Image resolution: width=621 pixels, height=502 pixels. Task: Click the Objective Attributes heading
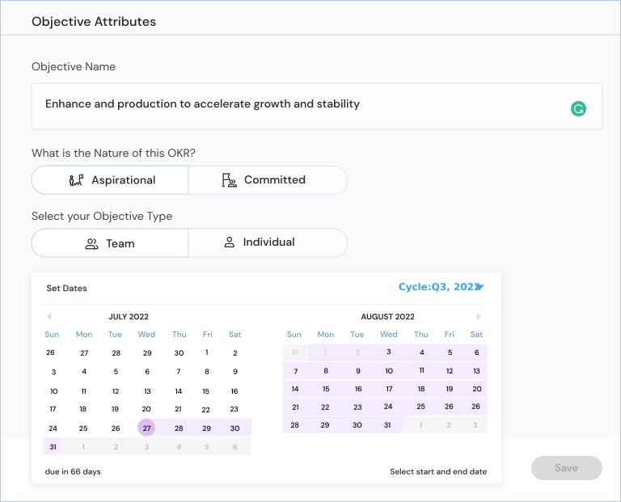(x=94, y=21)
